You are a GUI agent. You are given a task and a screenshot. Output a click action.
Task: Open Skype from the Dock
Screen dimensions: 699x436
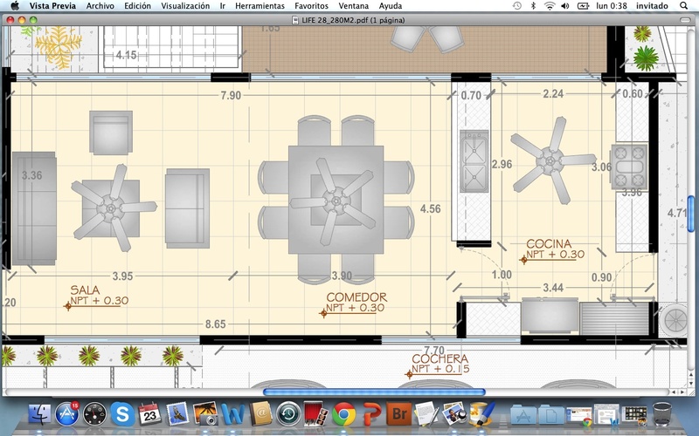coord(121,413)
